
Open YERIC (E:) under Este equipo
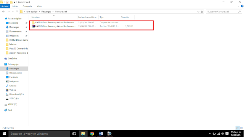(14, 99)
